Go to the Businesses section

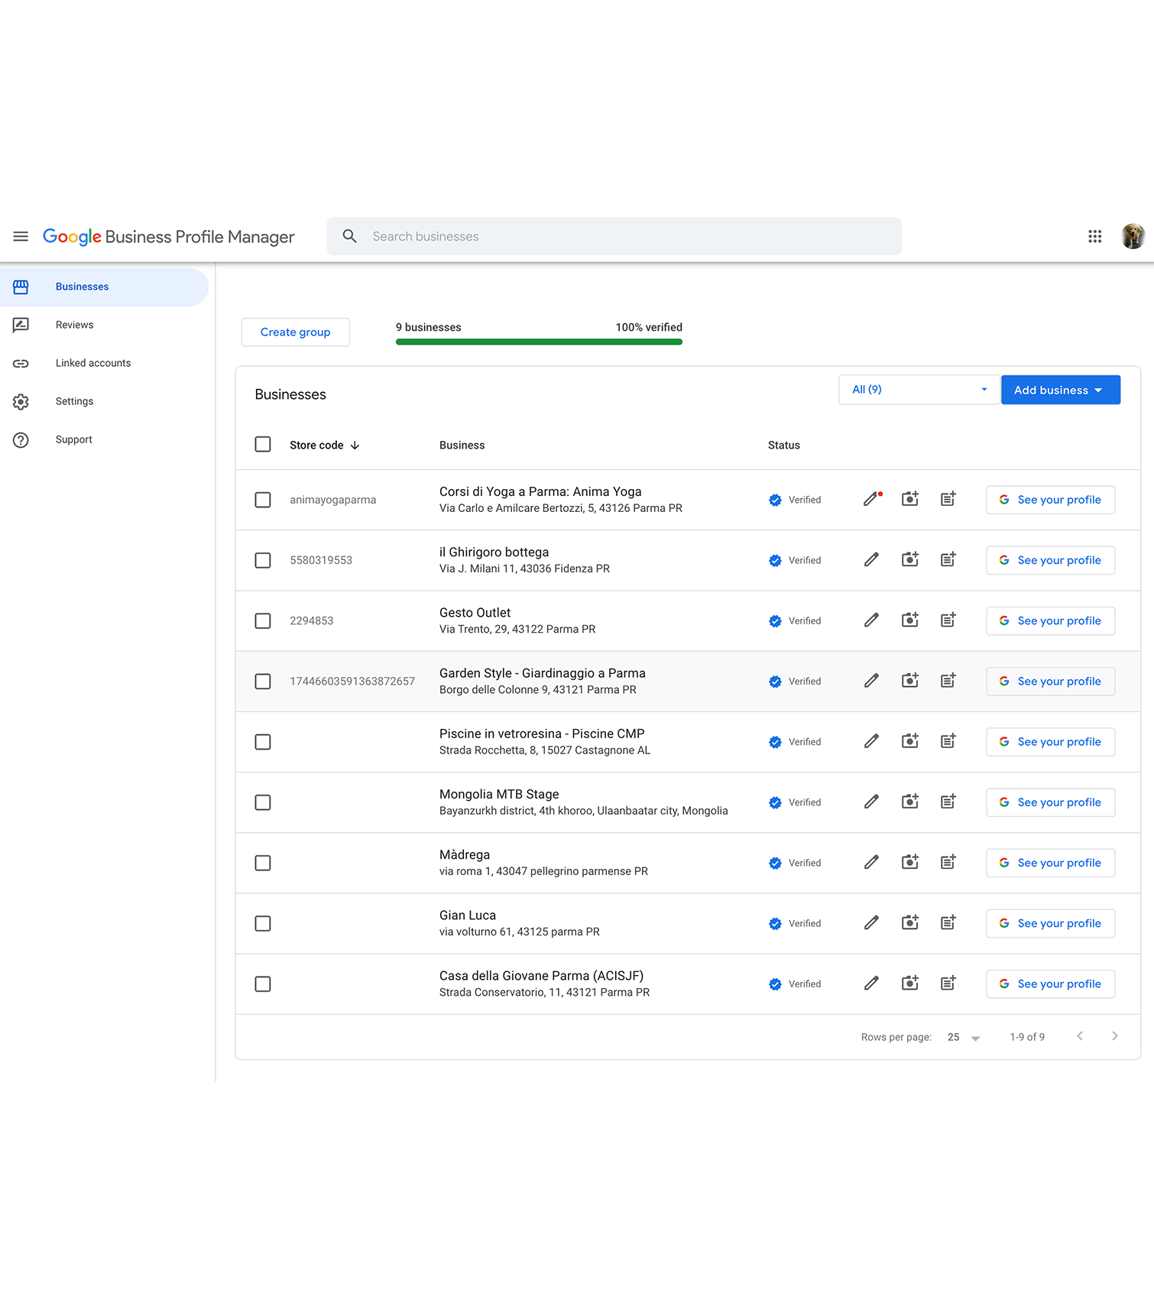pyautogui.click(x=104, y=287)
